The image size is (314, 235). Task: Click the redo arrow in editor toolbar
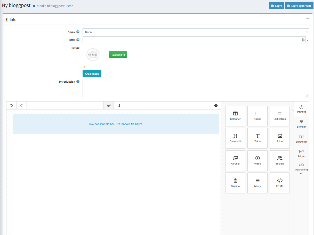22,105
